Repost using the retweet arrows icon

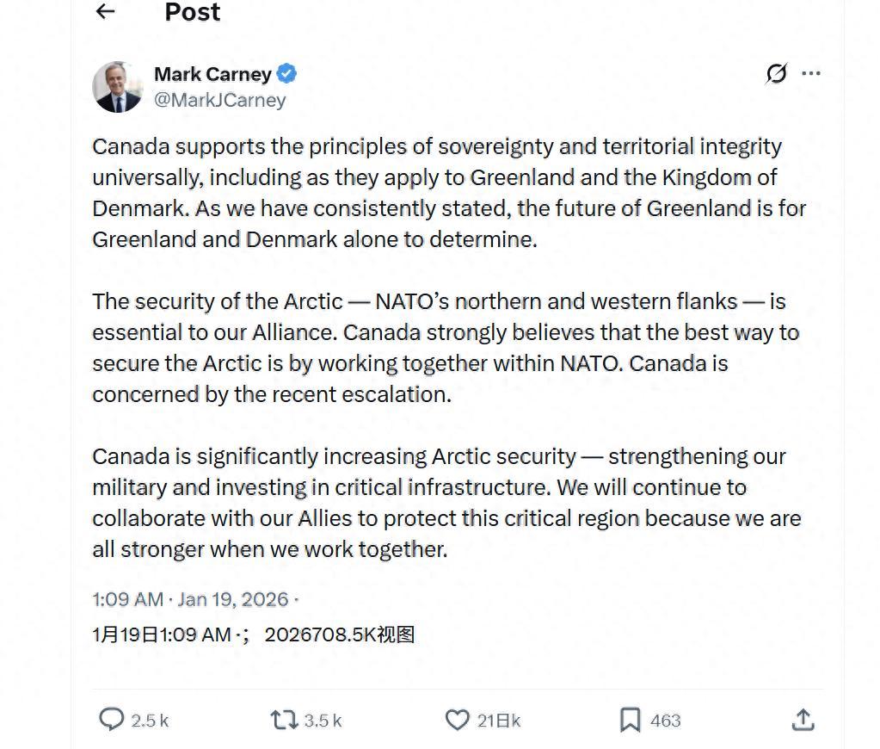click(x=283, y=719)
